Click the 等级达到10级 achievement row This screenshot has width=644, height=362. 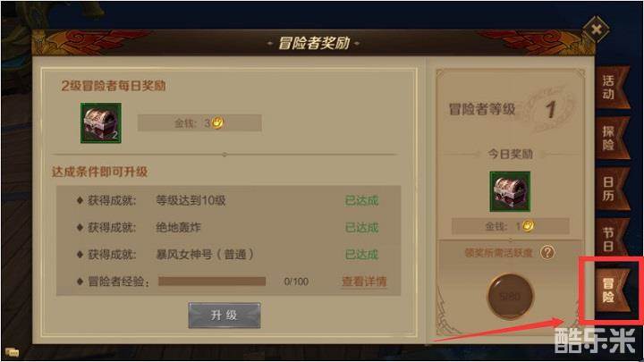click(x=228, y=200)
